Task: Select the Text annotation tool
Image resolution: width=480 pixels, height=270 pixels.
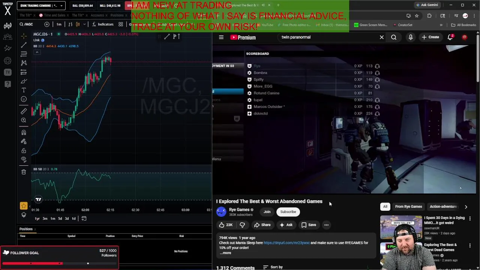Action: coord(24,90)
